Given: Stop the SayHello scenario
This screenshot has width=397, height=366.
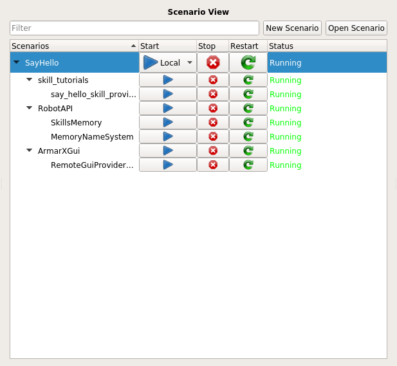Looking at the screenshot, I should click(213, 62).
